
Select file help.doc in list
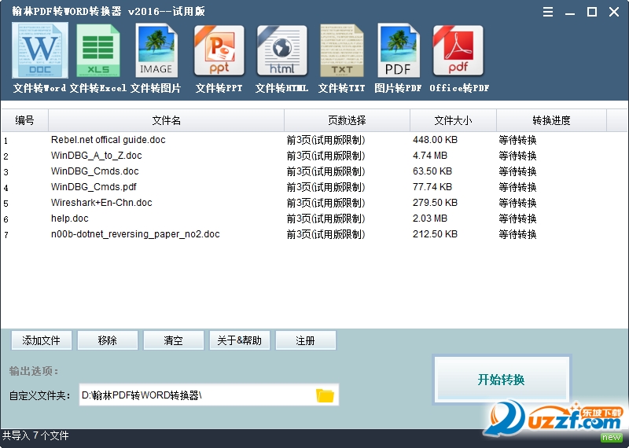tap(70, 218)
